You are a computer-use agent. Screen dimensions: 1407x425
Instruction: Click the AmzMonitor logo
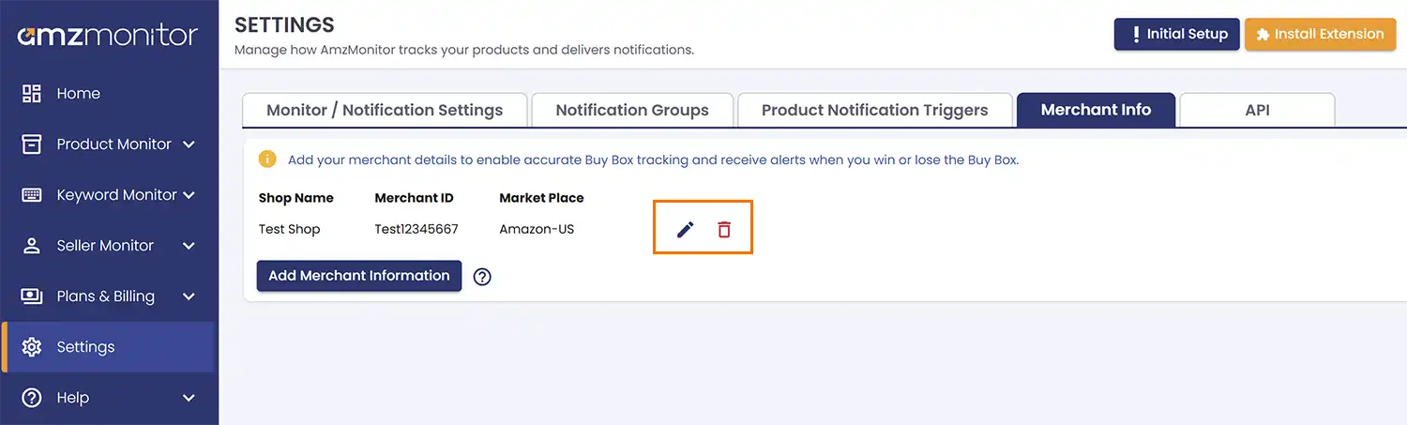point(108,36)
